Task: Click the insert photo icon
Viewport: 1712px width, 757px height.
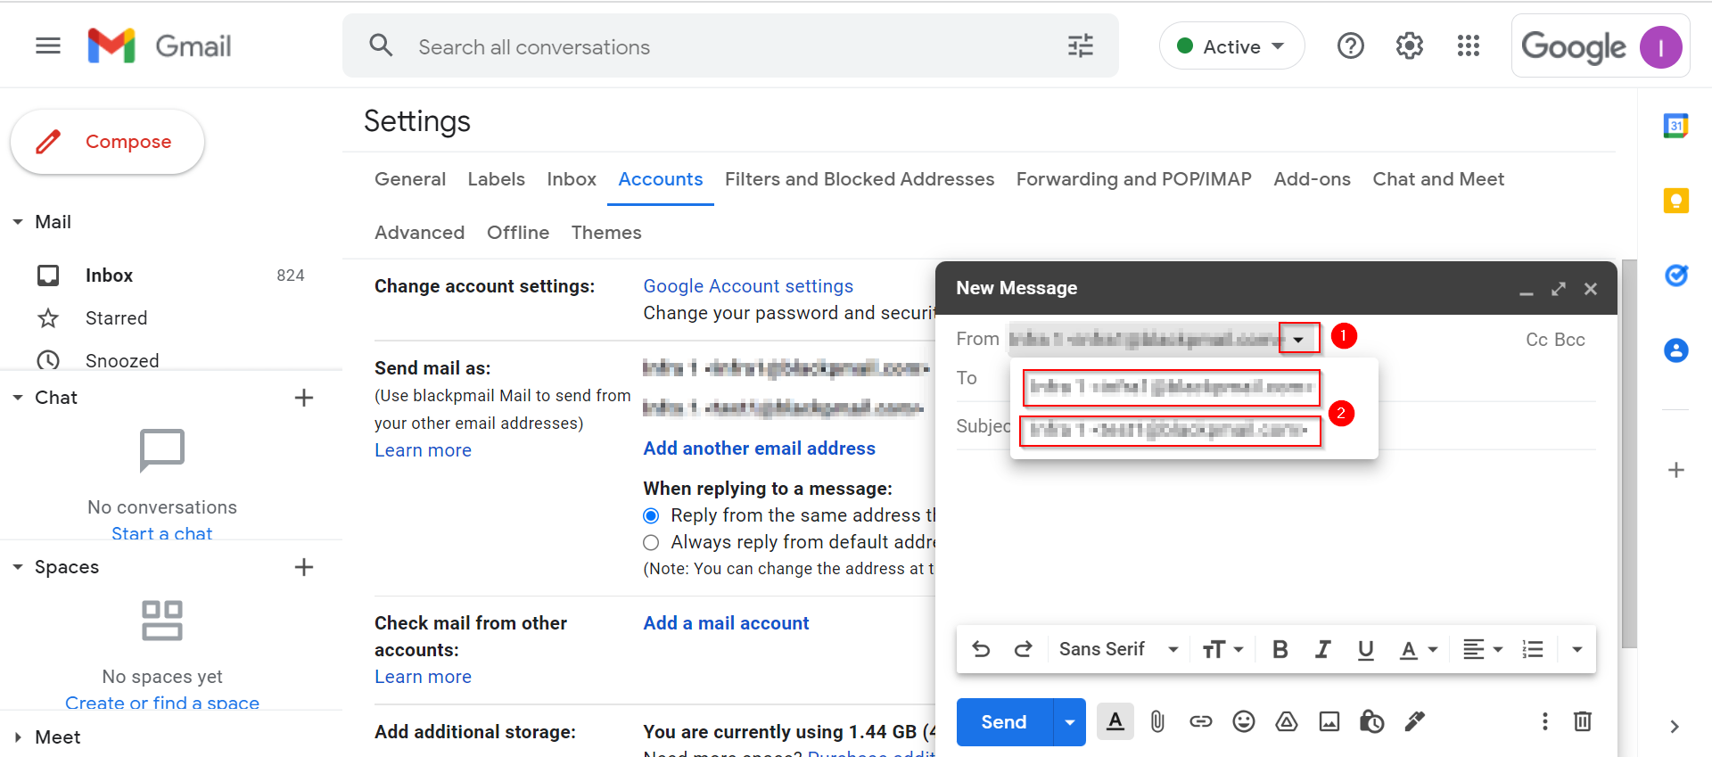Action: tap(1329, 721)
